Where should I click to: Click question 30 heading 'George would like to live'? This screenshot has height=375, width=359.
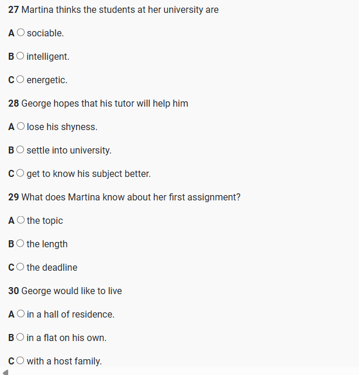point(65,291)
